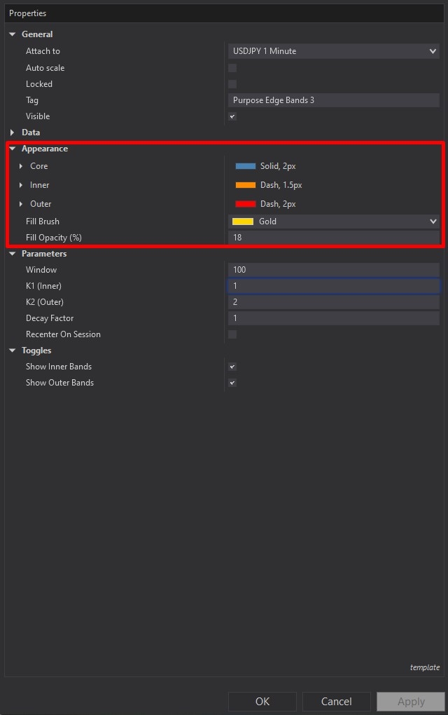Viewport: 448px width, 715px height.
Task: Expand the Outer line settings
Action: [x=21, y=204]
